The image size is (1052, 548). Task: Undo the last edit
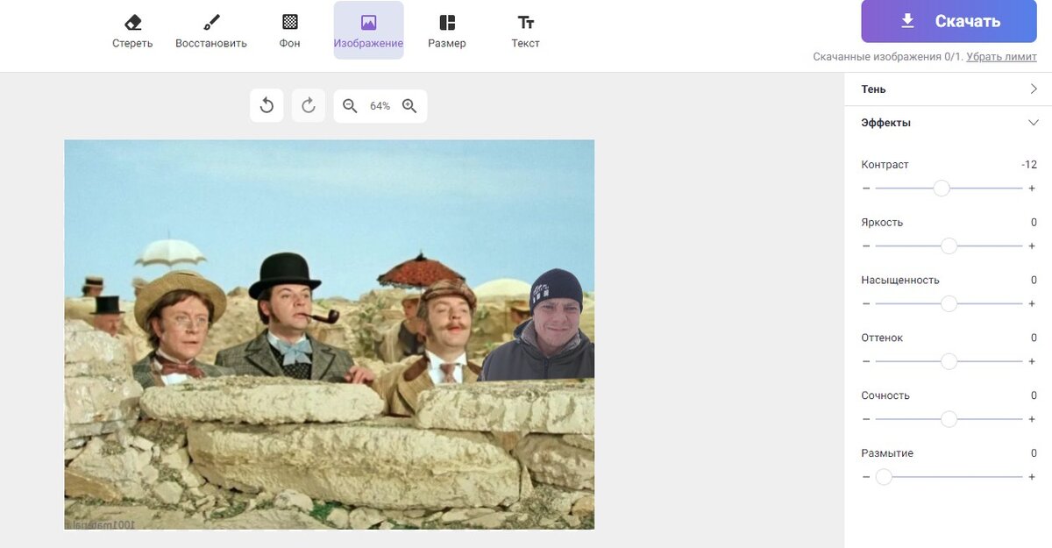267,106
